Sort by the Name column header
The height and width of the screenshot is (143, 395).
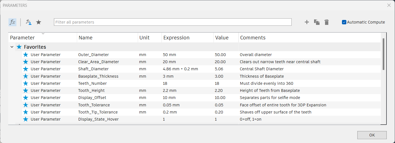[86, 38]
